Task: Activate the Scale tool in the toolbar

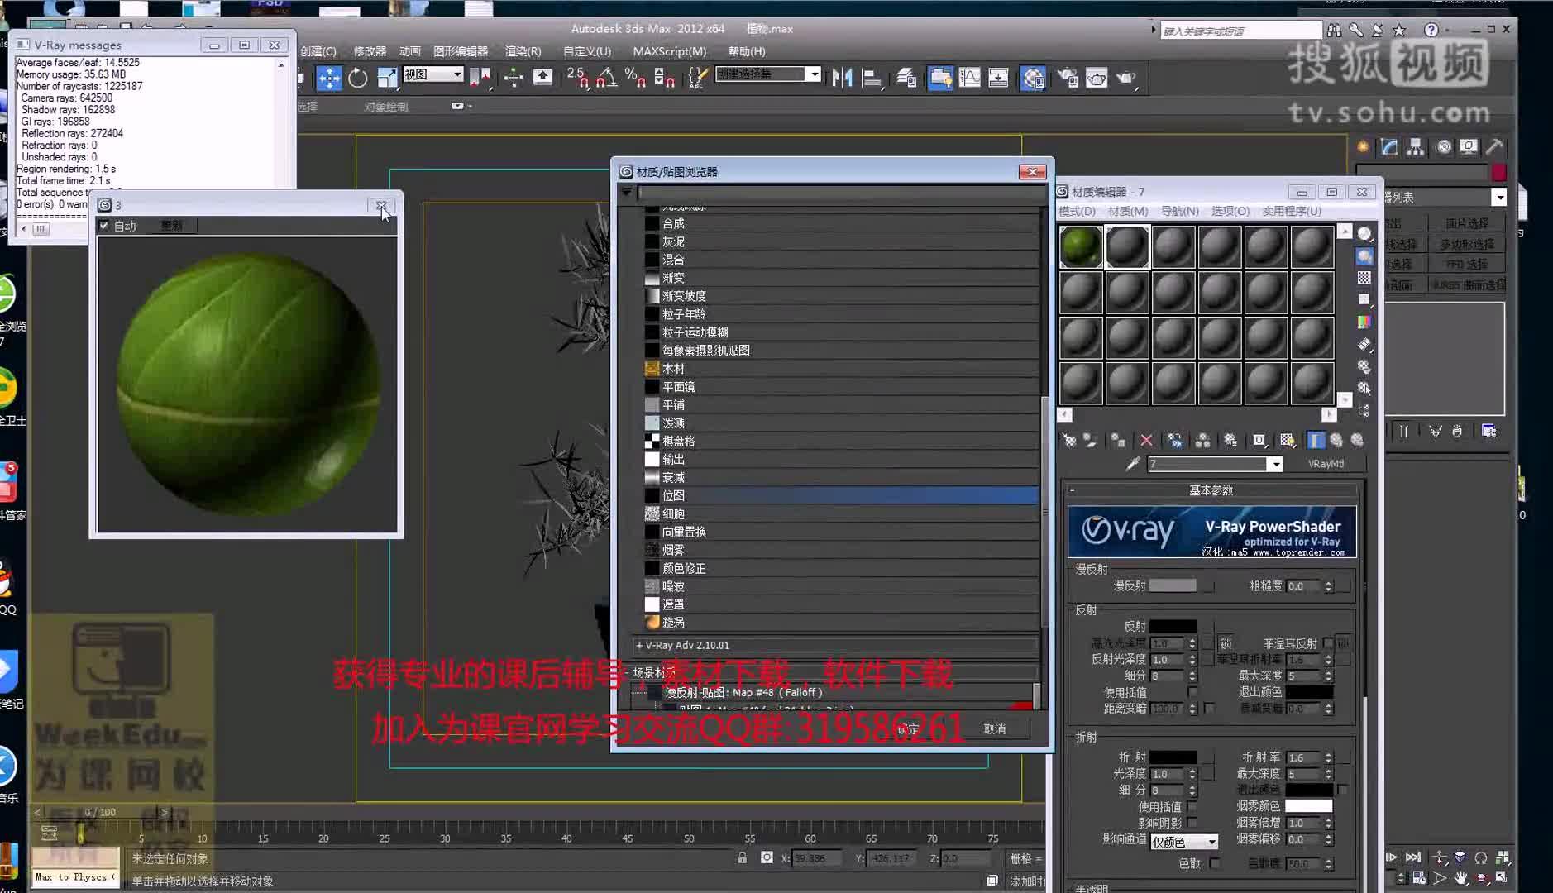Action: tap(388, 79)
